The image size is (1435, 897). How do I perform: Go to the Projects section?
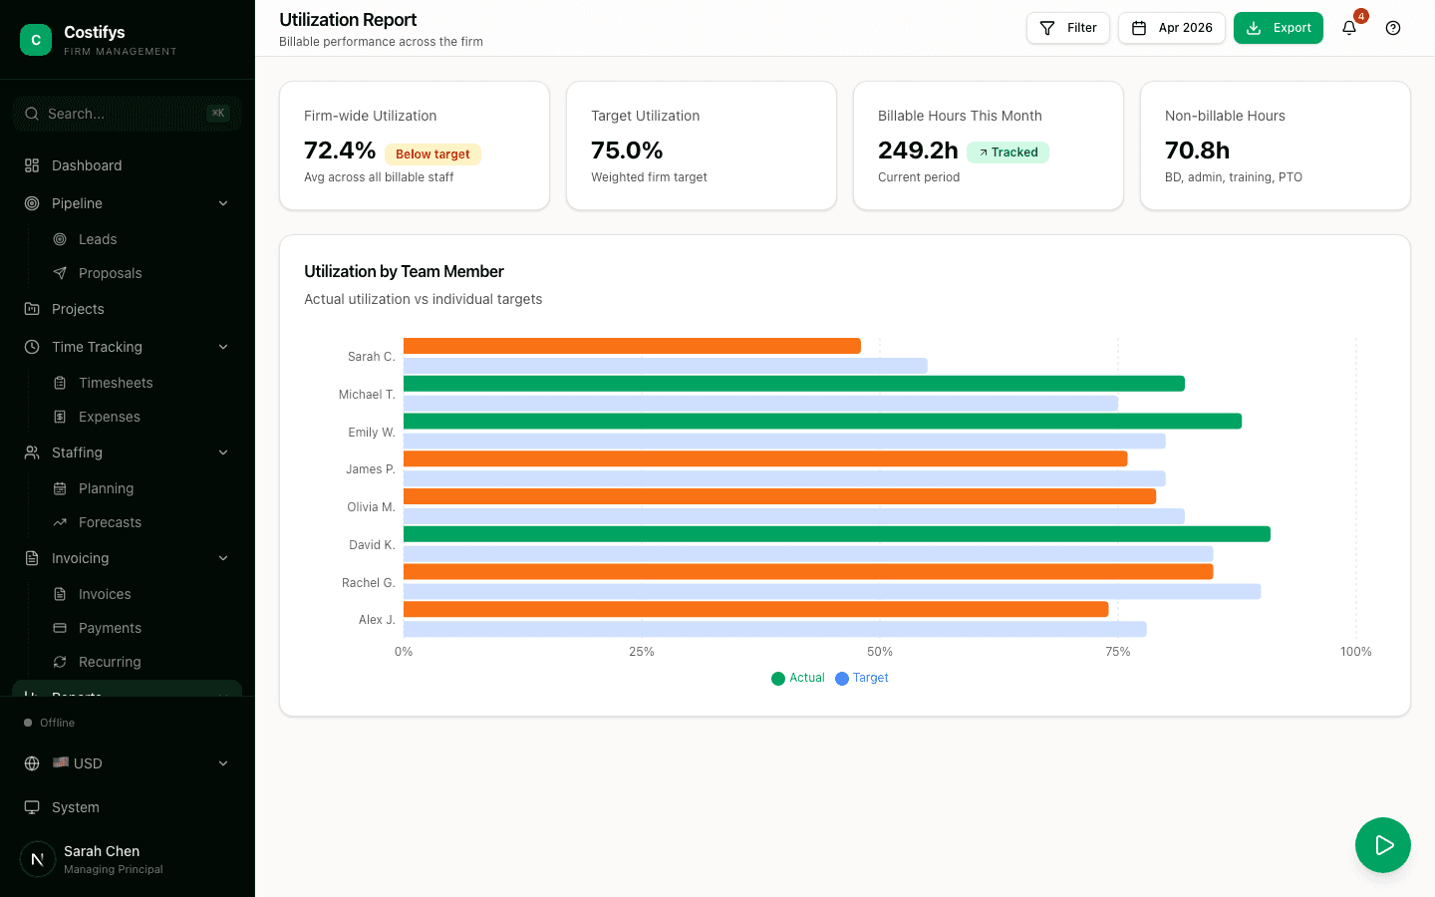click(x=78, y=309)
